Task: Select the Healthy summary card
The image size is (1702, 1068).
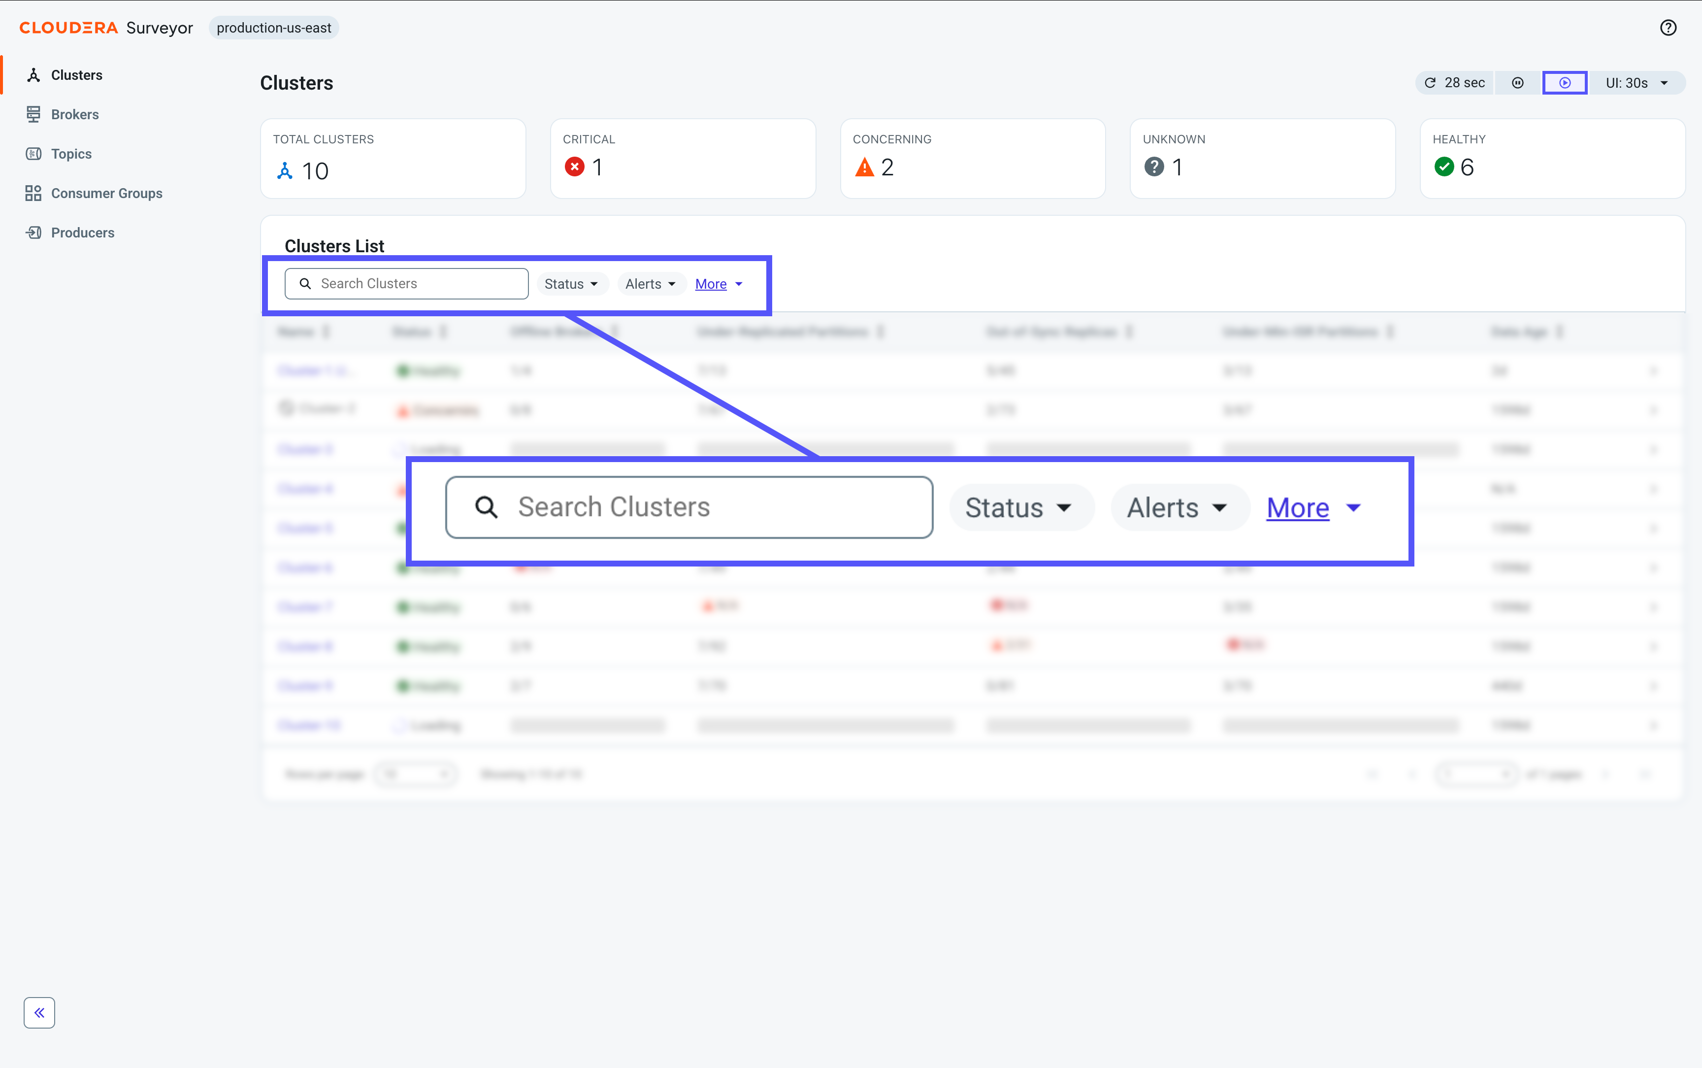Action: (x=1552, y=158)
